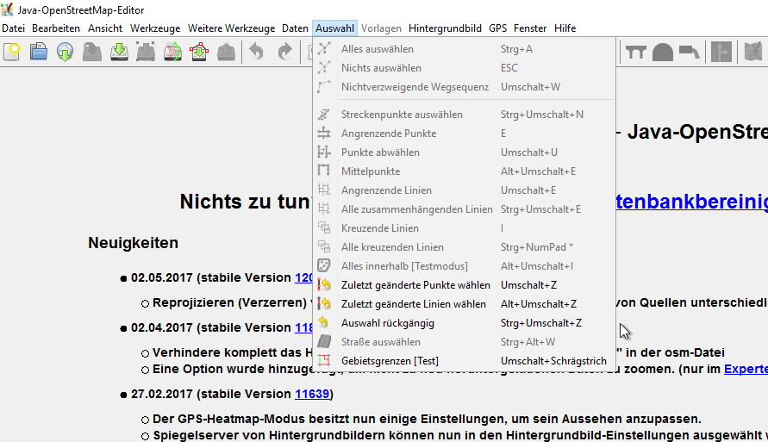This screenshot has height=442, width=768.
Task: Open the Weitere Werkzeuge menu
Action: (x=231, y=28)
